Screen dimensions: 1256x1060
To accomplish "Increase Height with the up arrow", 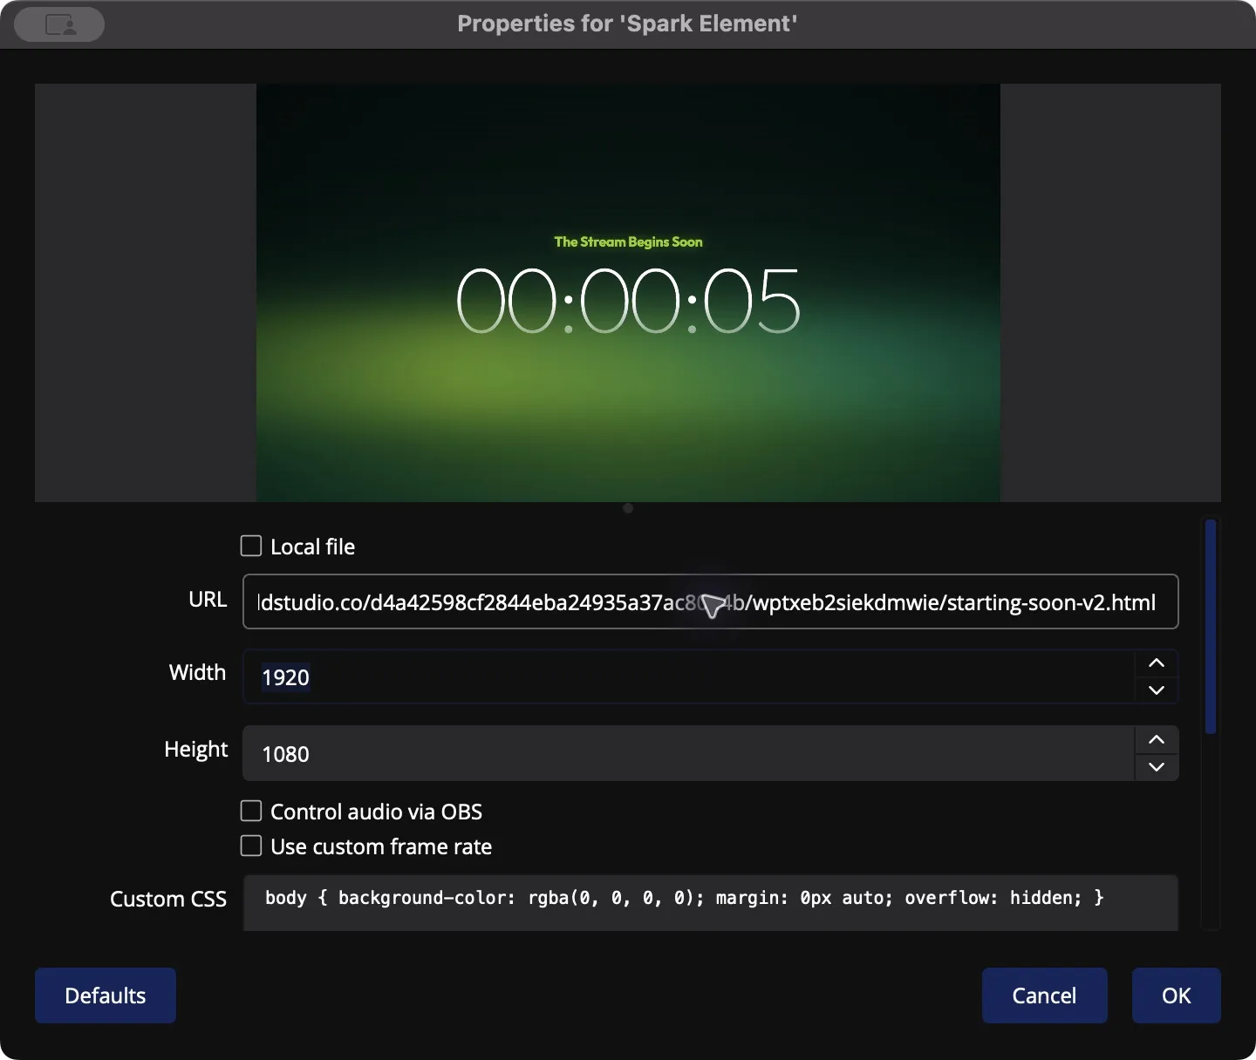I will pyautogui.click(x=1157, y=740).
